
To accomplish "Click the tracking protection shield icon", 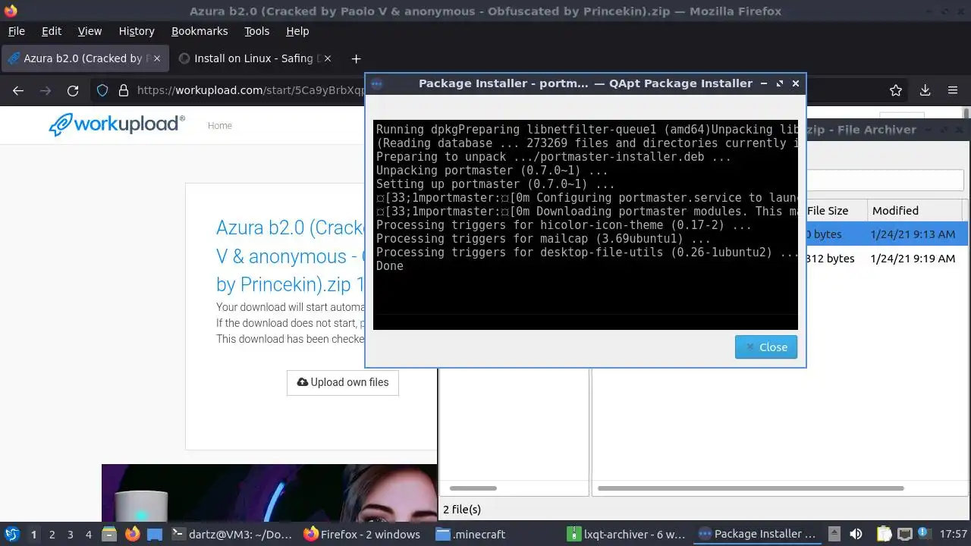I will pos(103,90).
